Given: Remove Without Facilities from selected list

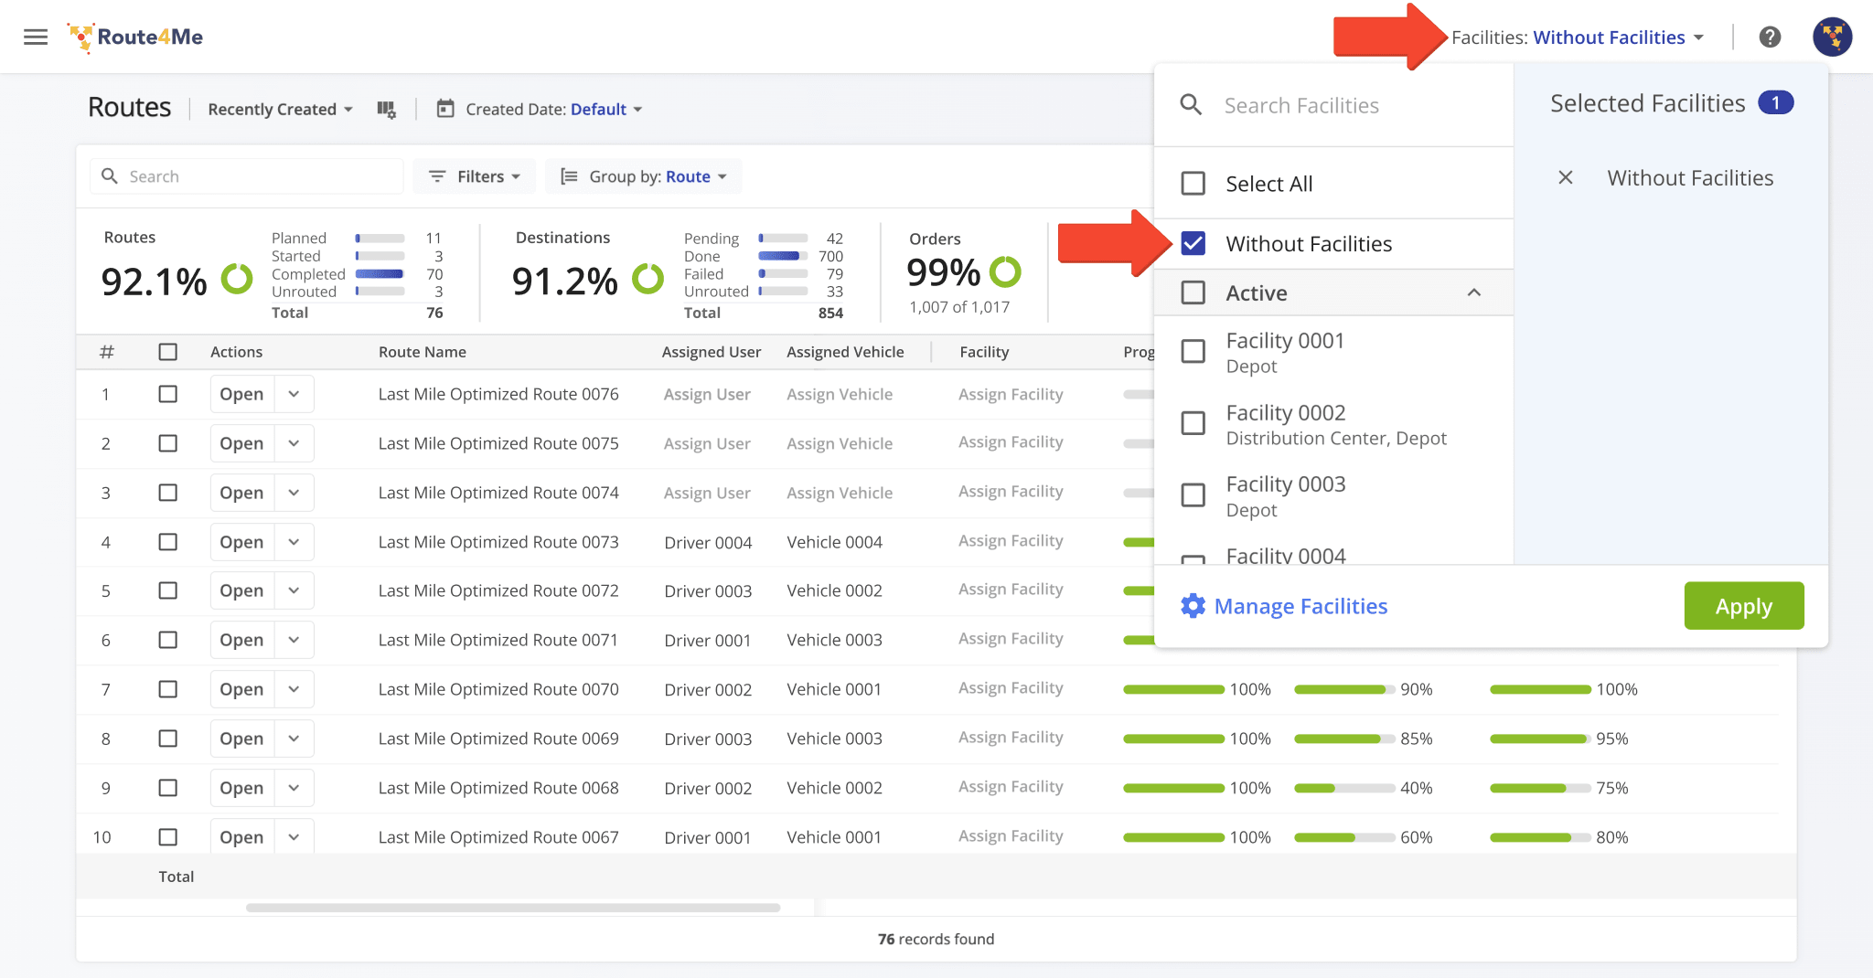Looking at the screenshot, I should pos(1566,177).
